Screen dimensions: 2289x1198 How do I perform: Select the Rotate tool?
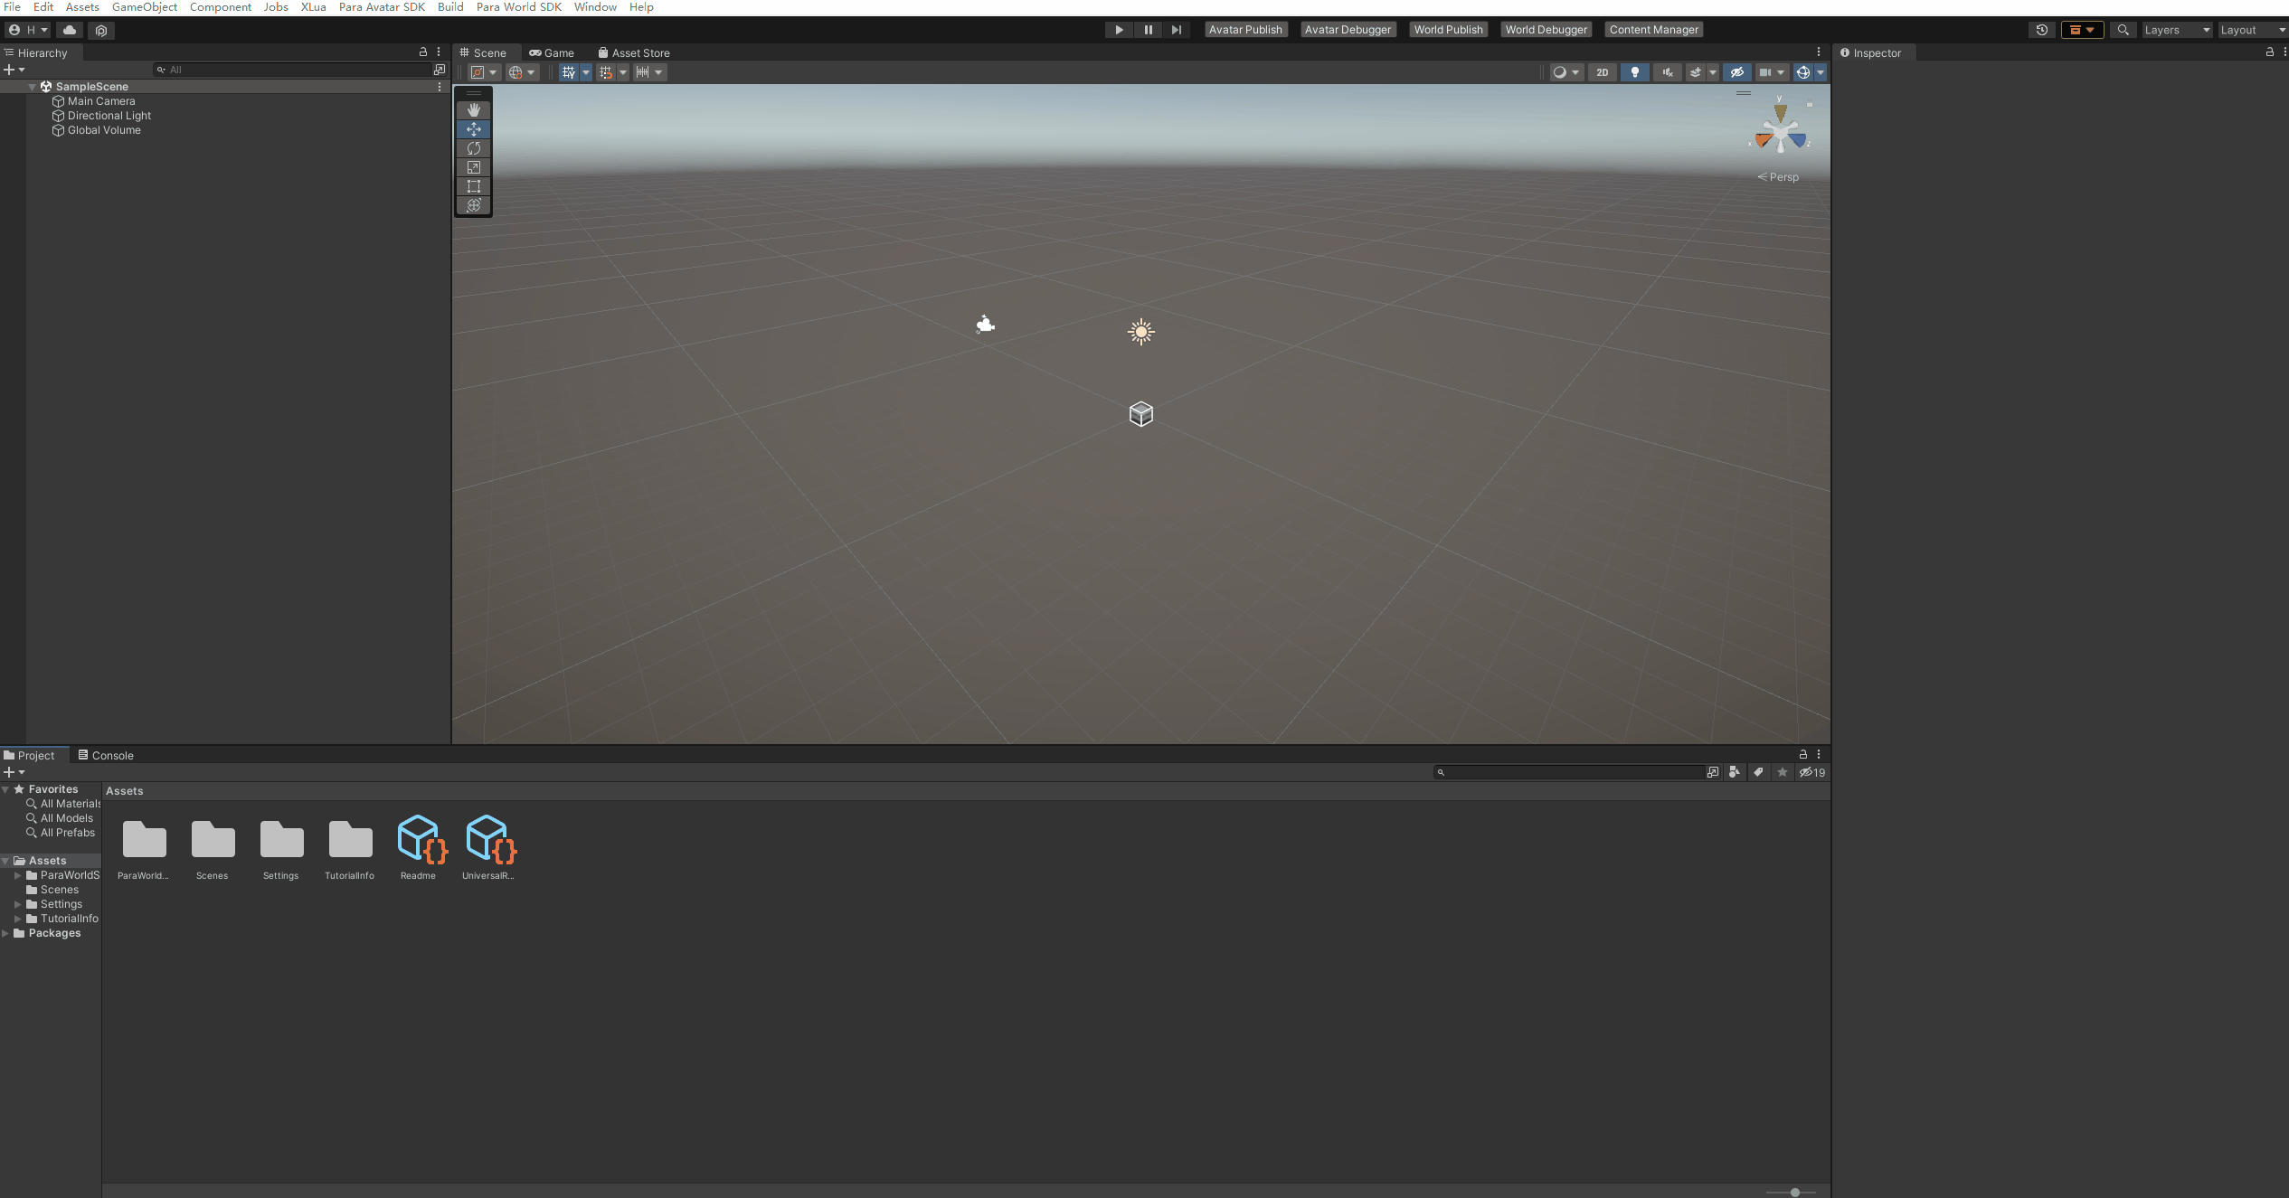point(473,148)
